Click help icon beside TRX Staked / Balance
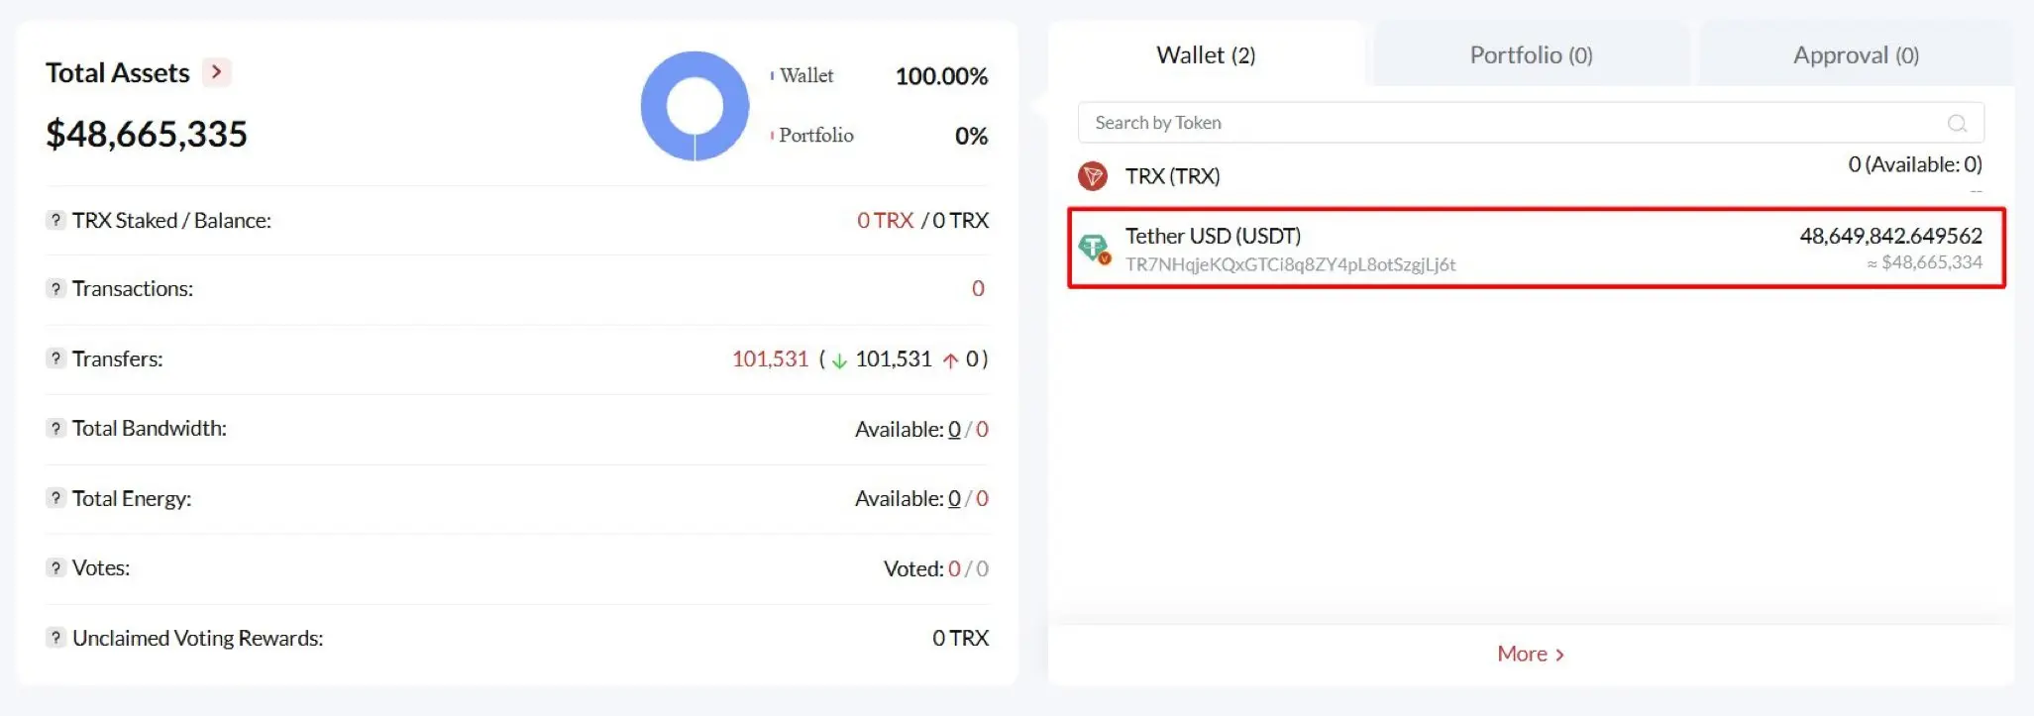Image resolution: width=2034 pixels, height=716 pixels. point(56,220)
